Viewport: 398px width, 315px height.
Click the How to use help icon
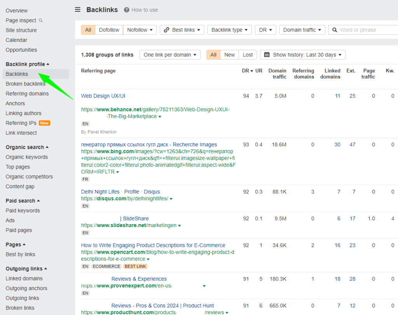[x=126, y=10]
